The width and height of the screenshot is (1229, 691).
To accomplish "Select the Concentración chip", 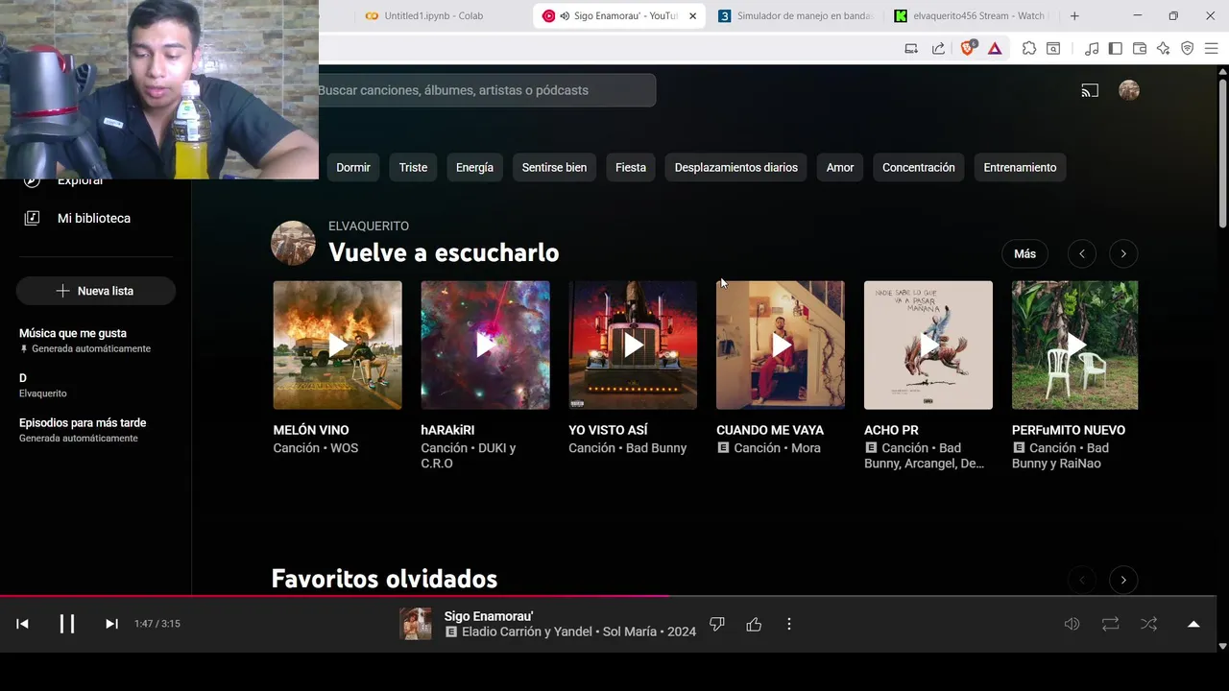I will pyautogui.click(x=919, y=167).
